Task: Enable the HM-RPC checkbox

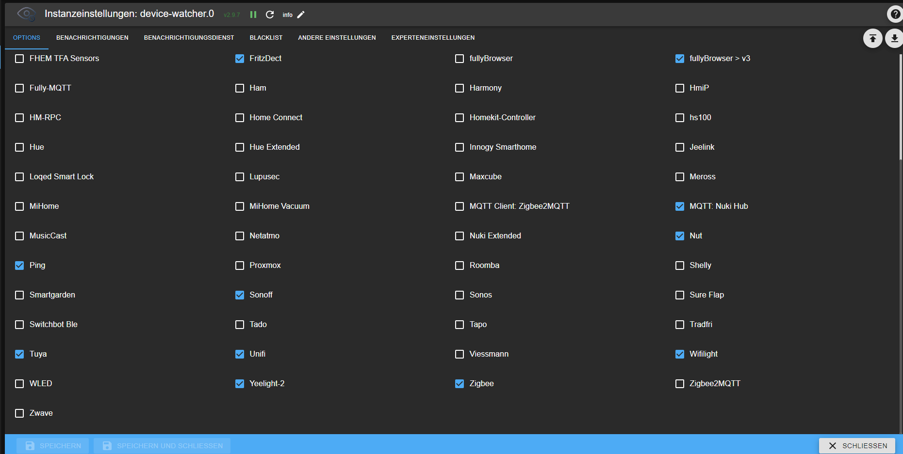Action: (19, 118)
